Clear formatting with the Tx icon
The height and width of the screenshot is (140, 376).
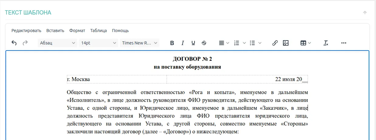tap(326, 43)
